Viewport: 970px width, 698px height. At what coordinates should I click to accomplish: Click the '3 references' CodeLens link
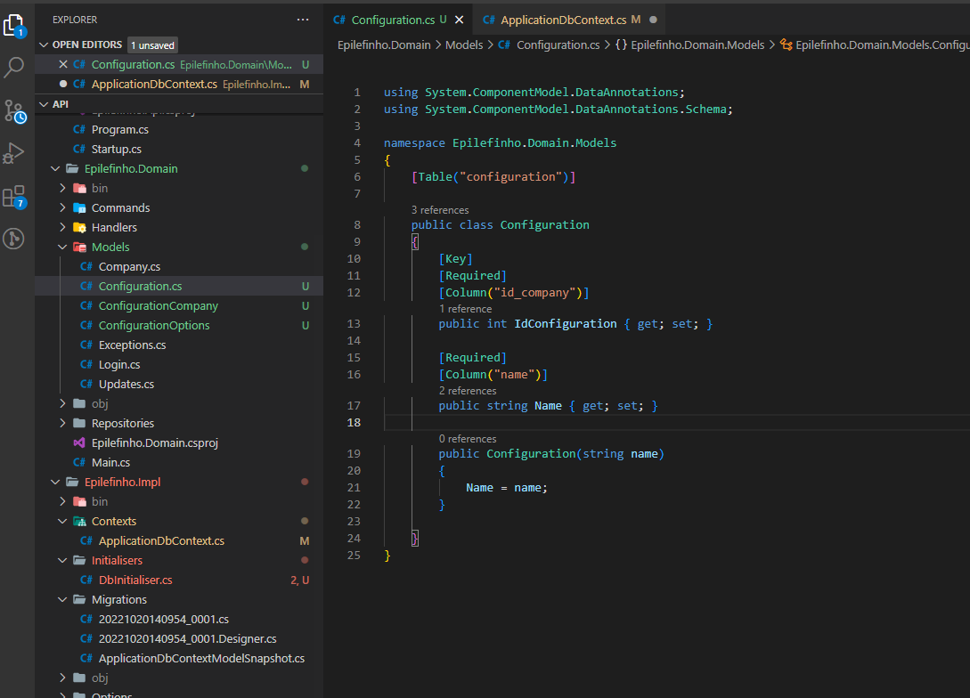pyautogui.click(x=440, y=210)
